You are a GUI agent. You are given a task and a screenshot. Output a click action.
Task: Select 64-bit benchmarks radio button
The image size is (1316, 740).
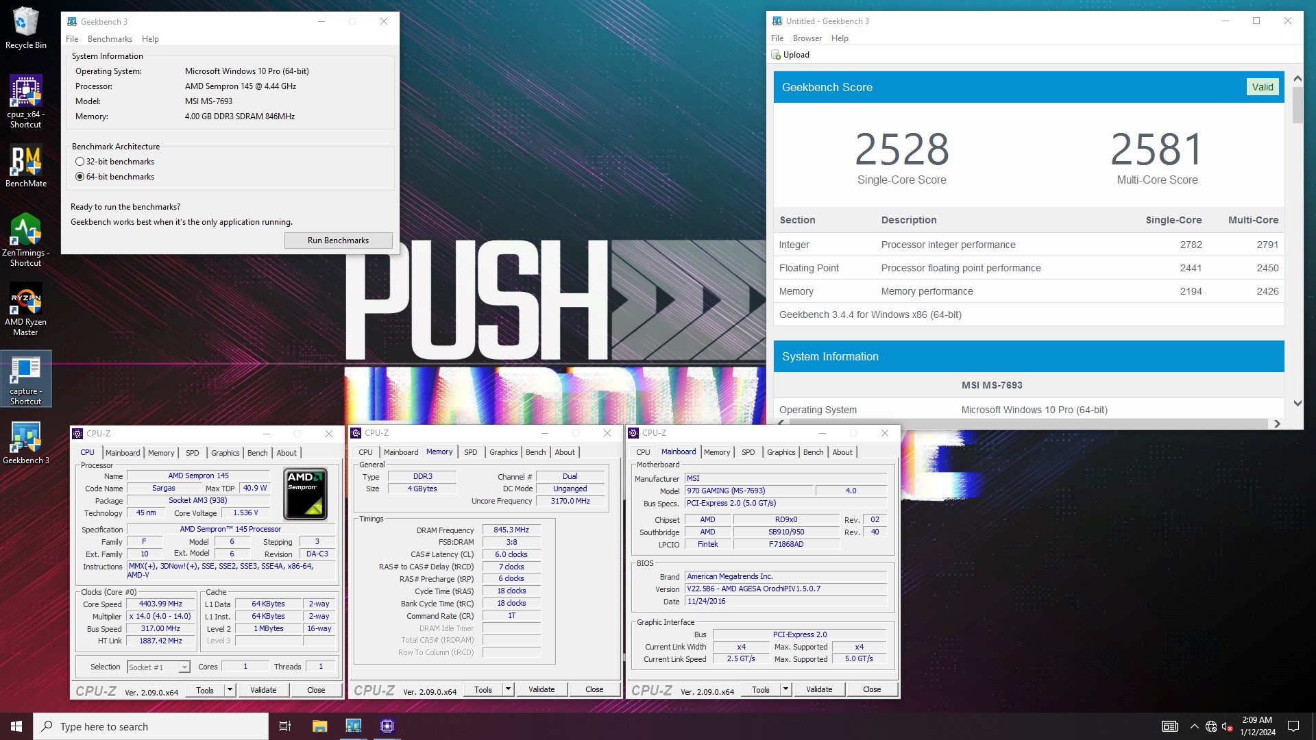pyautogui.click(x=80, y=177)
